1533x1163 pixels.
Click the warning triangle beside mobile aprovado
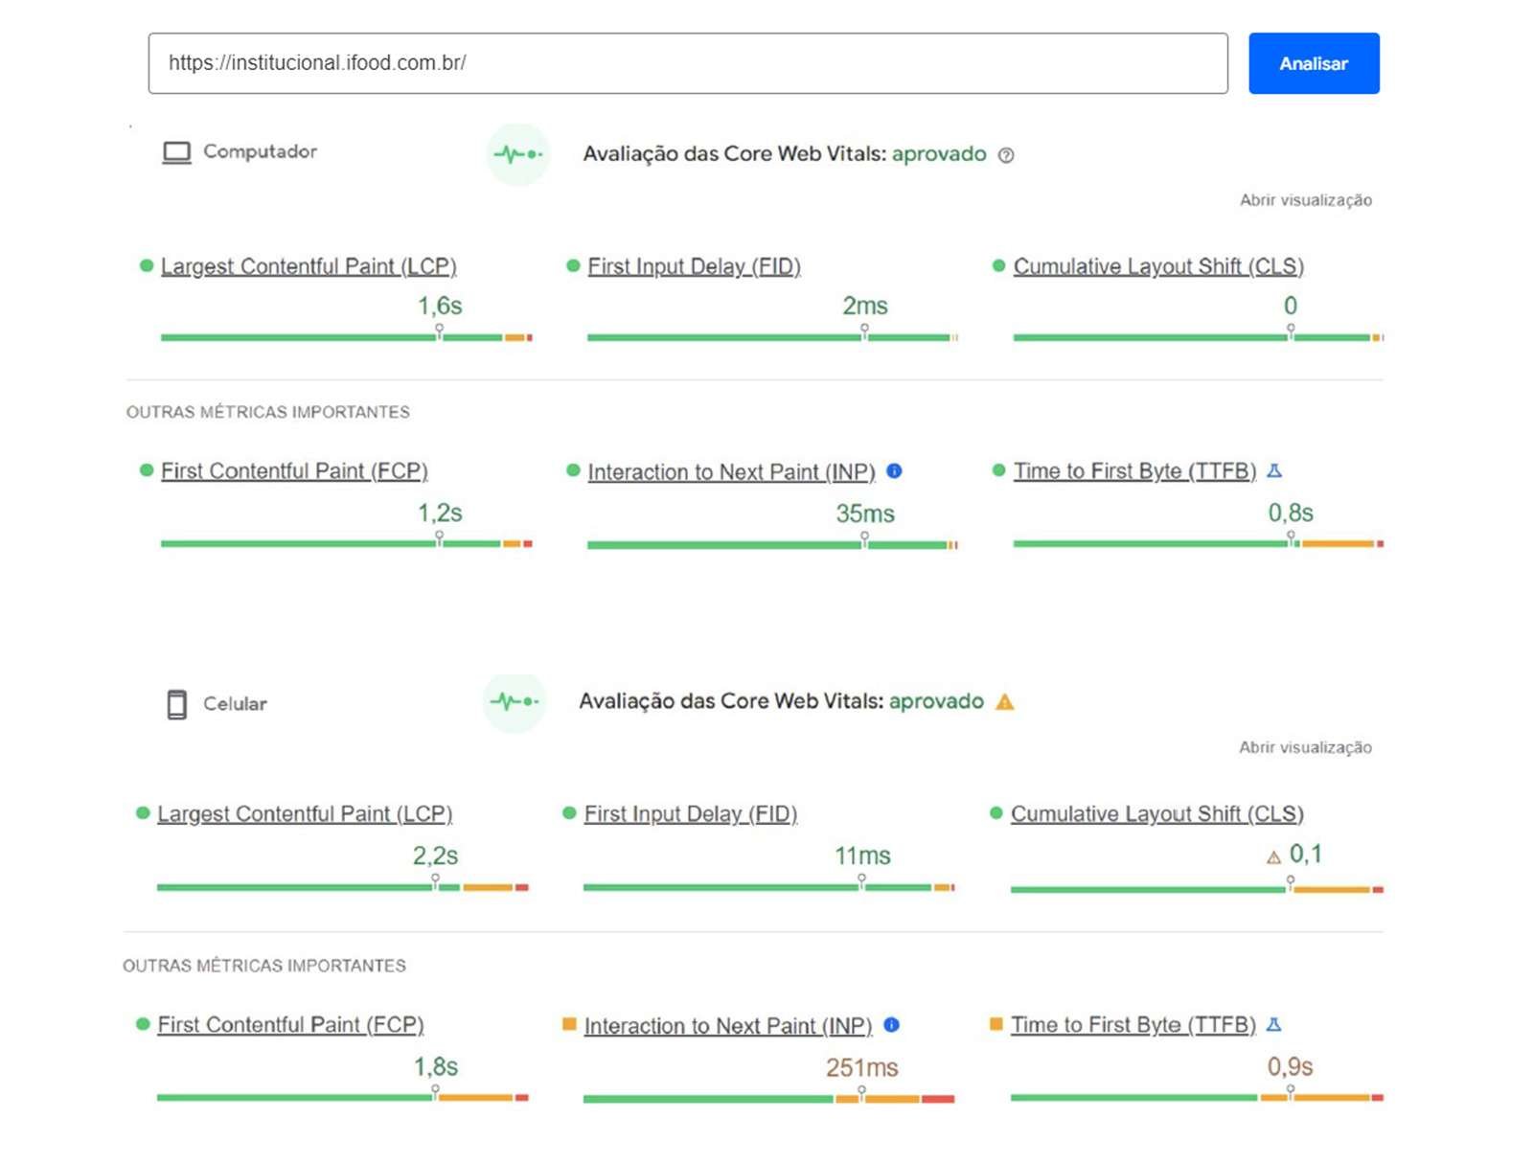[x=1004, y=702]
